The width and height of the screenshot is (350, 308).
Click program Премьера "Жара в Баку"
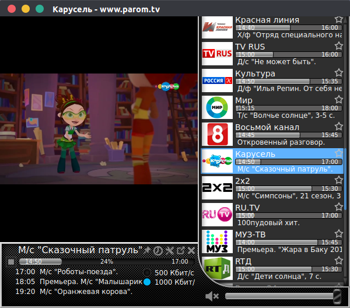[x=289, y=250]
